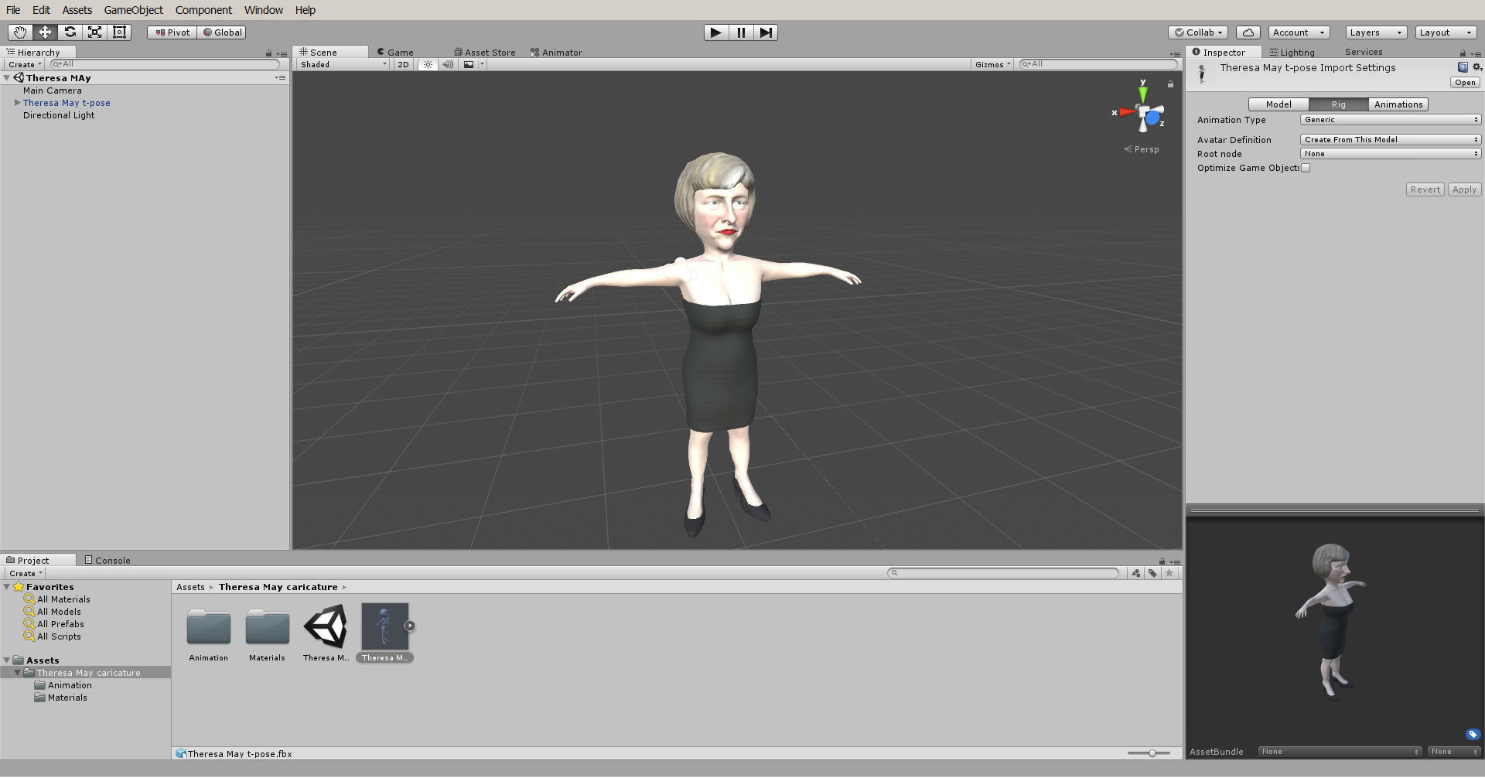Open the Collab dropdown
1485x778 pixels.
(x=1198, y=32)
